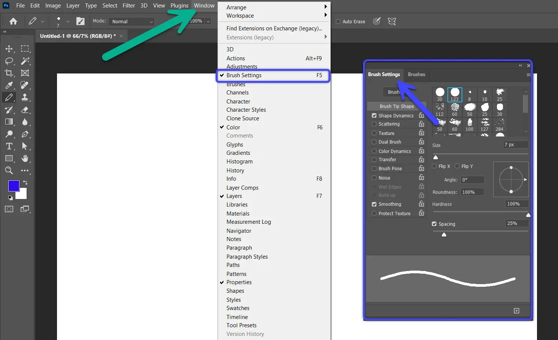Viewport: 558px width, 340px height.
Task: Select the Eraser tool
Action: (25, 110)
